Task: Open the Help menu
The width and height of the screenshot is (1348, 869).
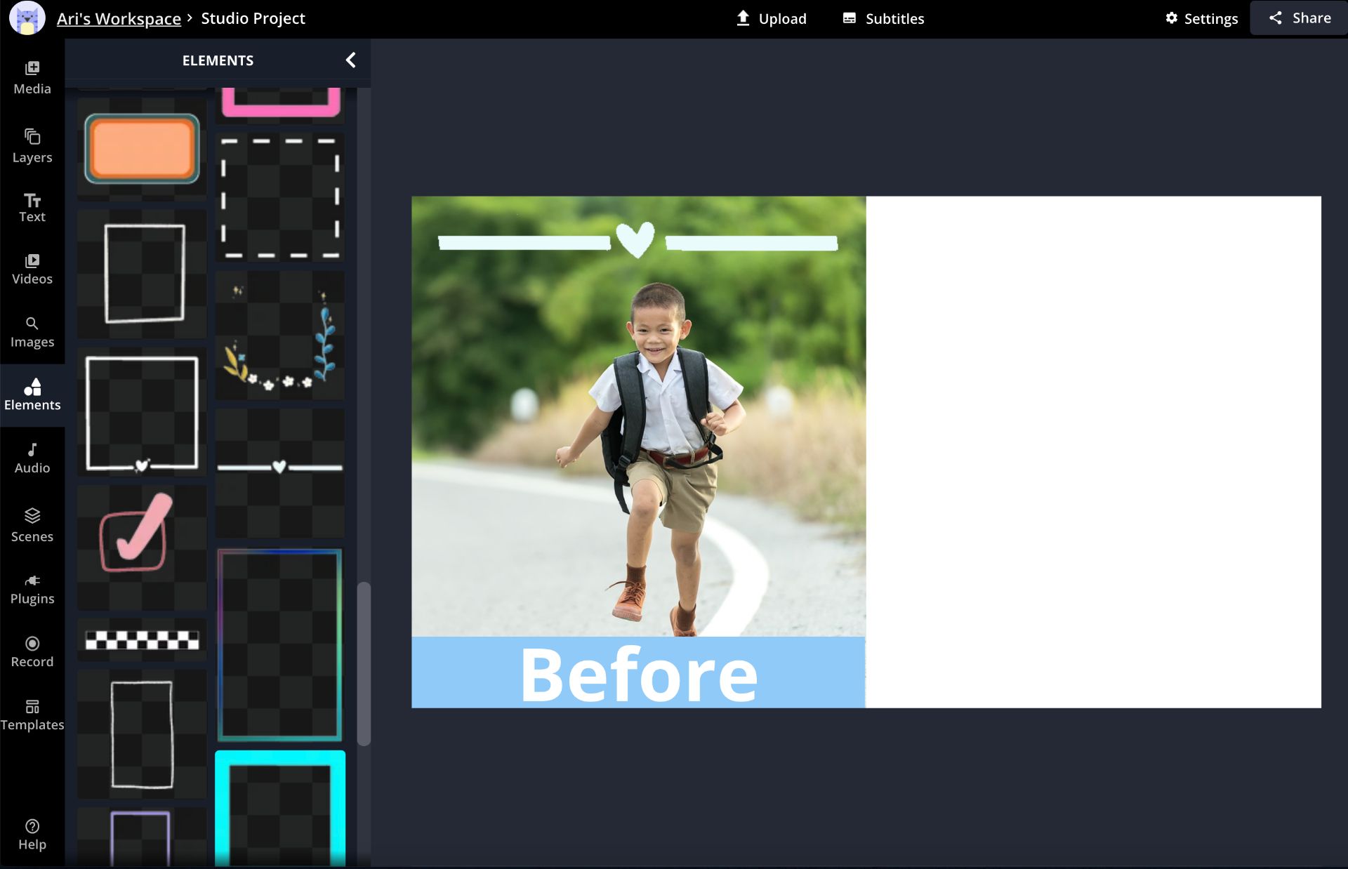Action: point(32,834)
